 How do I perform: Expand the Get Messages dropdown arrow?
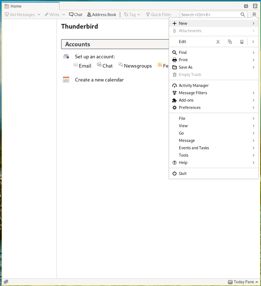coord(39,15)
